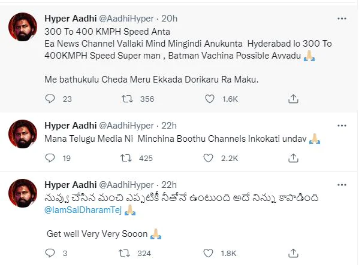Open more options on Telugu Media tweet
362x265 pixels.
pyautogui.click(x=342, y=125)
